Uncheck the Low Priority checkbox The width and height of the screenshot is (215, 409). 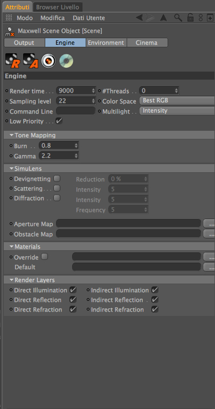click(x=59, y=121)
